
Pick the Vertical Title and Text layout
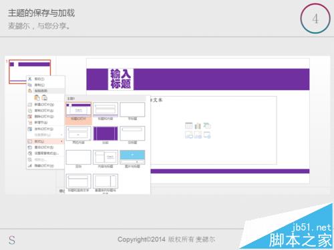pos(106,181)
